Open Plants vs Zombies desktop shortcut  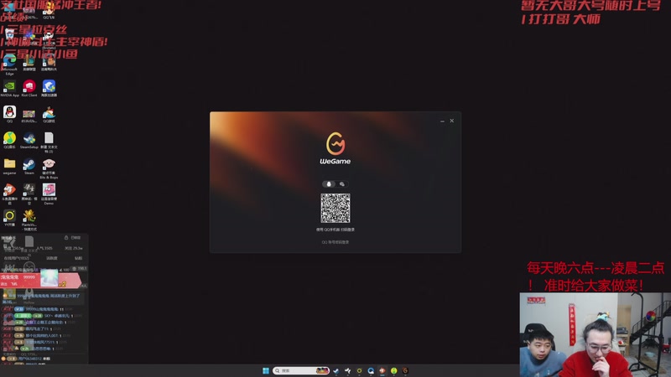pos(29,219)
